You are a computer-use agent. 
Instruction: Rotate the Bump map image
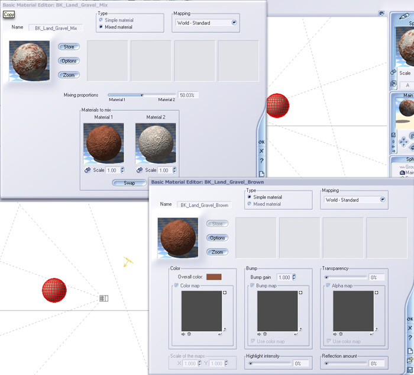(300, 329)
